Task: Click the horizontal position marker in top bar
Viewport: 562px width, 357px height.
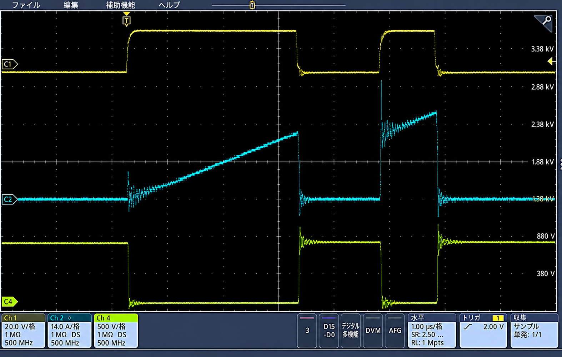Action: 252,5
